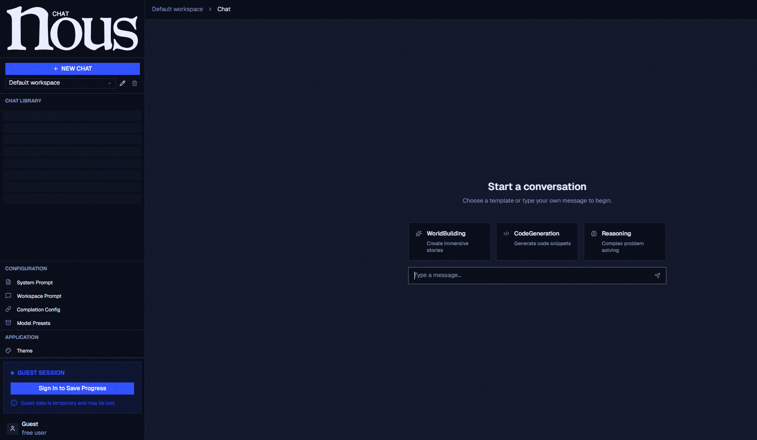Viewport: 757px width, 440px height.
Task: Open Model Presets settings
Action: click(33, 323)
